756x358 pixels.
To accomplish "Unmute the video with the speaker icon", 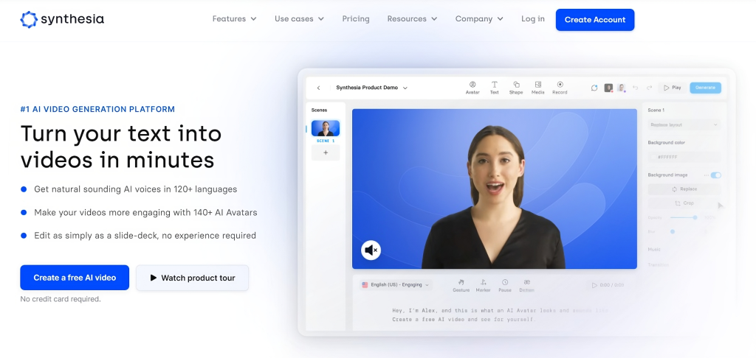I will (x=371, y=250).
